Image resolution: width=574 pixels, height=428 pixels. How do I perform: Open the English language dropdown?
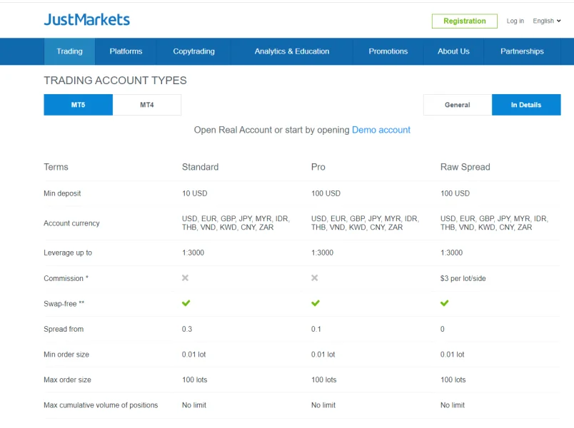(546, 21)
